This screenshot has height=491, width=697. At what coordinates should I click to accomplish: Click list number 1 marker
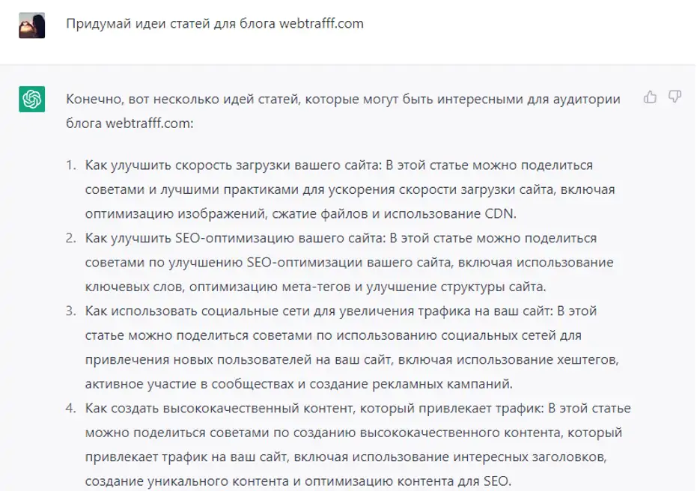click(x=70, y=165)
